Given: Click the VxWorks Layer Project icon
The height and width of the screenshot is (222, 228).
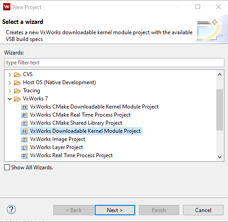Looking at the screenshot, I should point(24,147).
